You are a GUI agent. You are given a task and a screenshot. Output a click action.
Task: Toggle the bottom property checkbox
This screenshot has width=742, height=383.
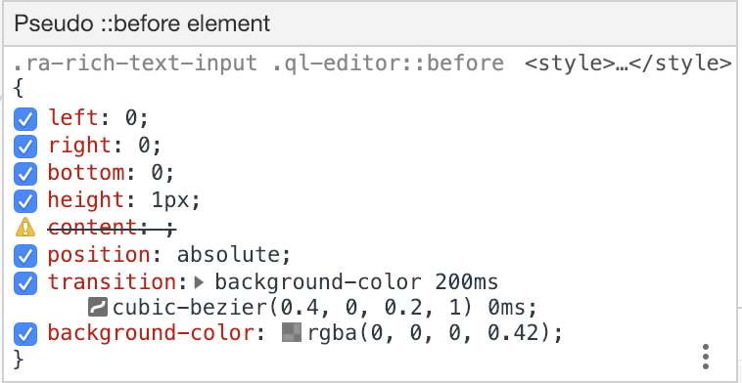click(25, 174)
